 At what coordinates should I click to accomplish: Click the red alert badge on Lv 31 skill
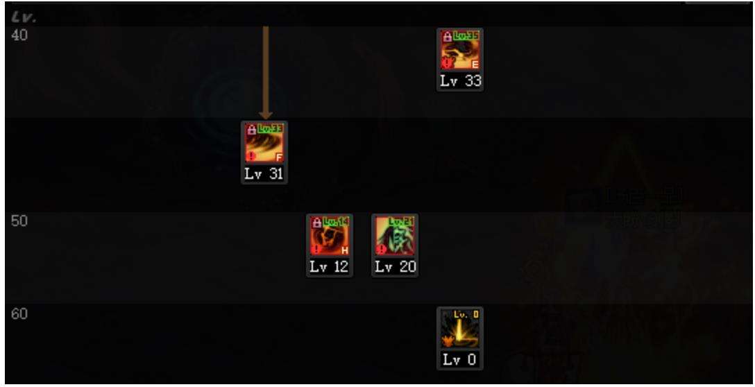point(251,157)
